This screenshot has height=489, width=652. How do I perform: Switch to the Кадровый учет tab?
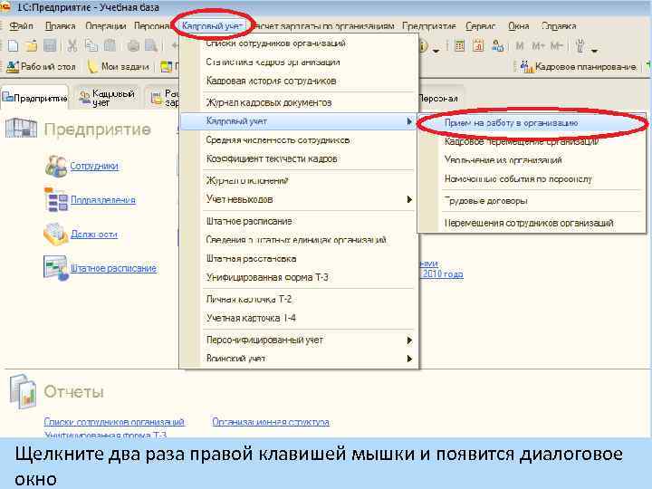pos(107,98)
